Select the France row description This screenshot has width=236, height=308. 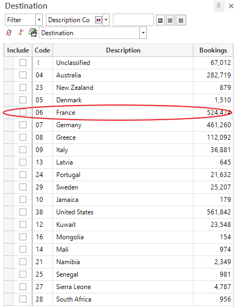point(66,113)
